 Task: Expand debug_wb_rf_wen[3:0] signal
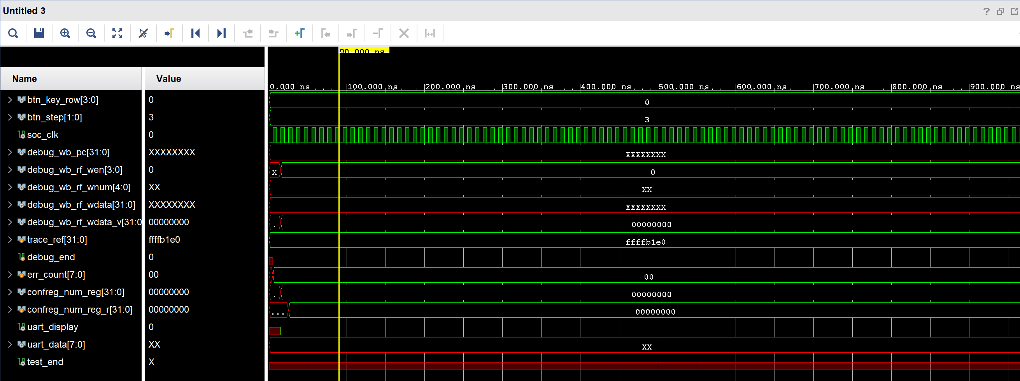(10, 170)
